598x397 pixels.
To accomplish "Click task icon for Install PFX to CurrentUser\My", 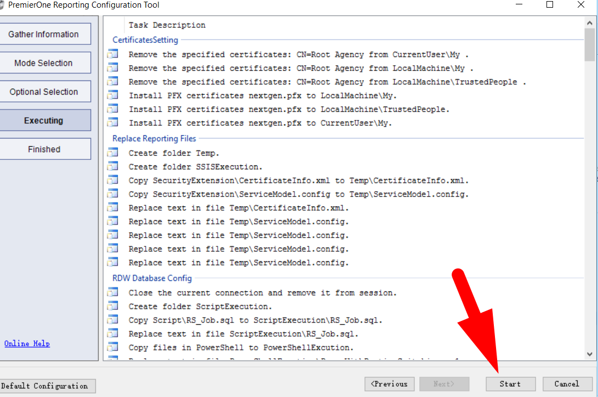I will pyautogui.click(x=112, y=123).
